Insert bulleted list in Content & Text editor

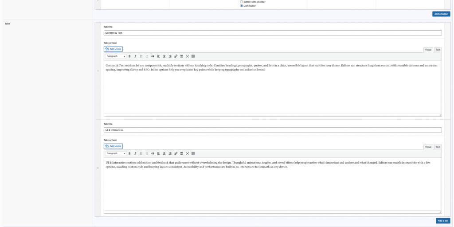click(x=141, y=56)
